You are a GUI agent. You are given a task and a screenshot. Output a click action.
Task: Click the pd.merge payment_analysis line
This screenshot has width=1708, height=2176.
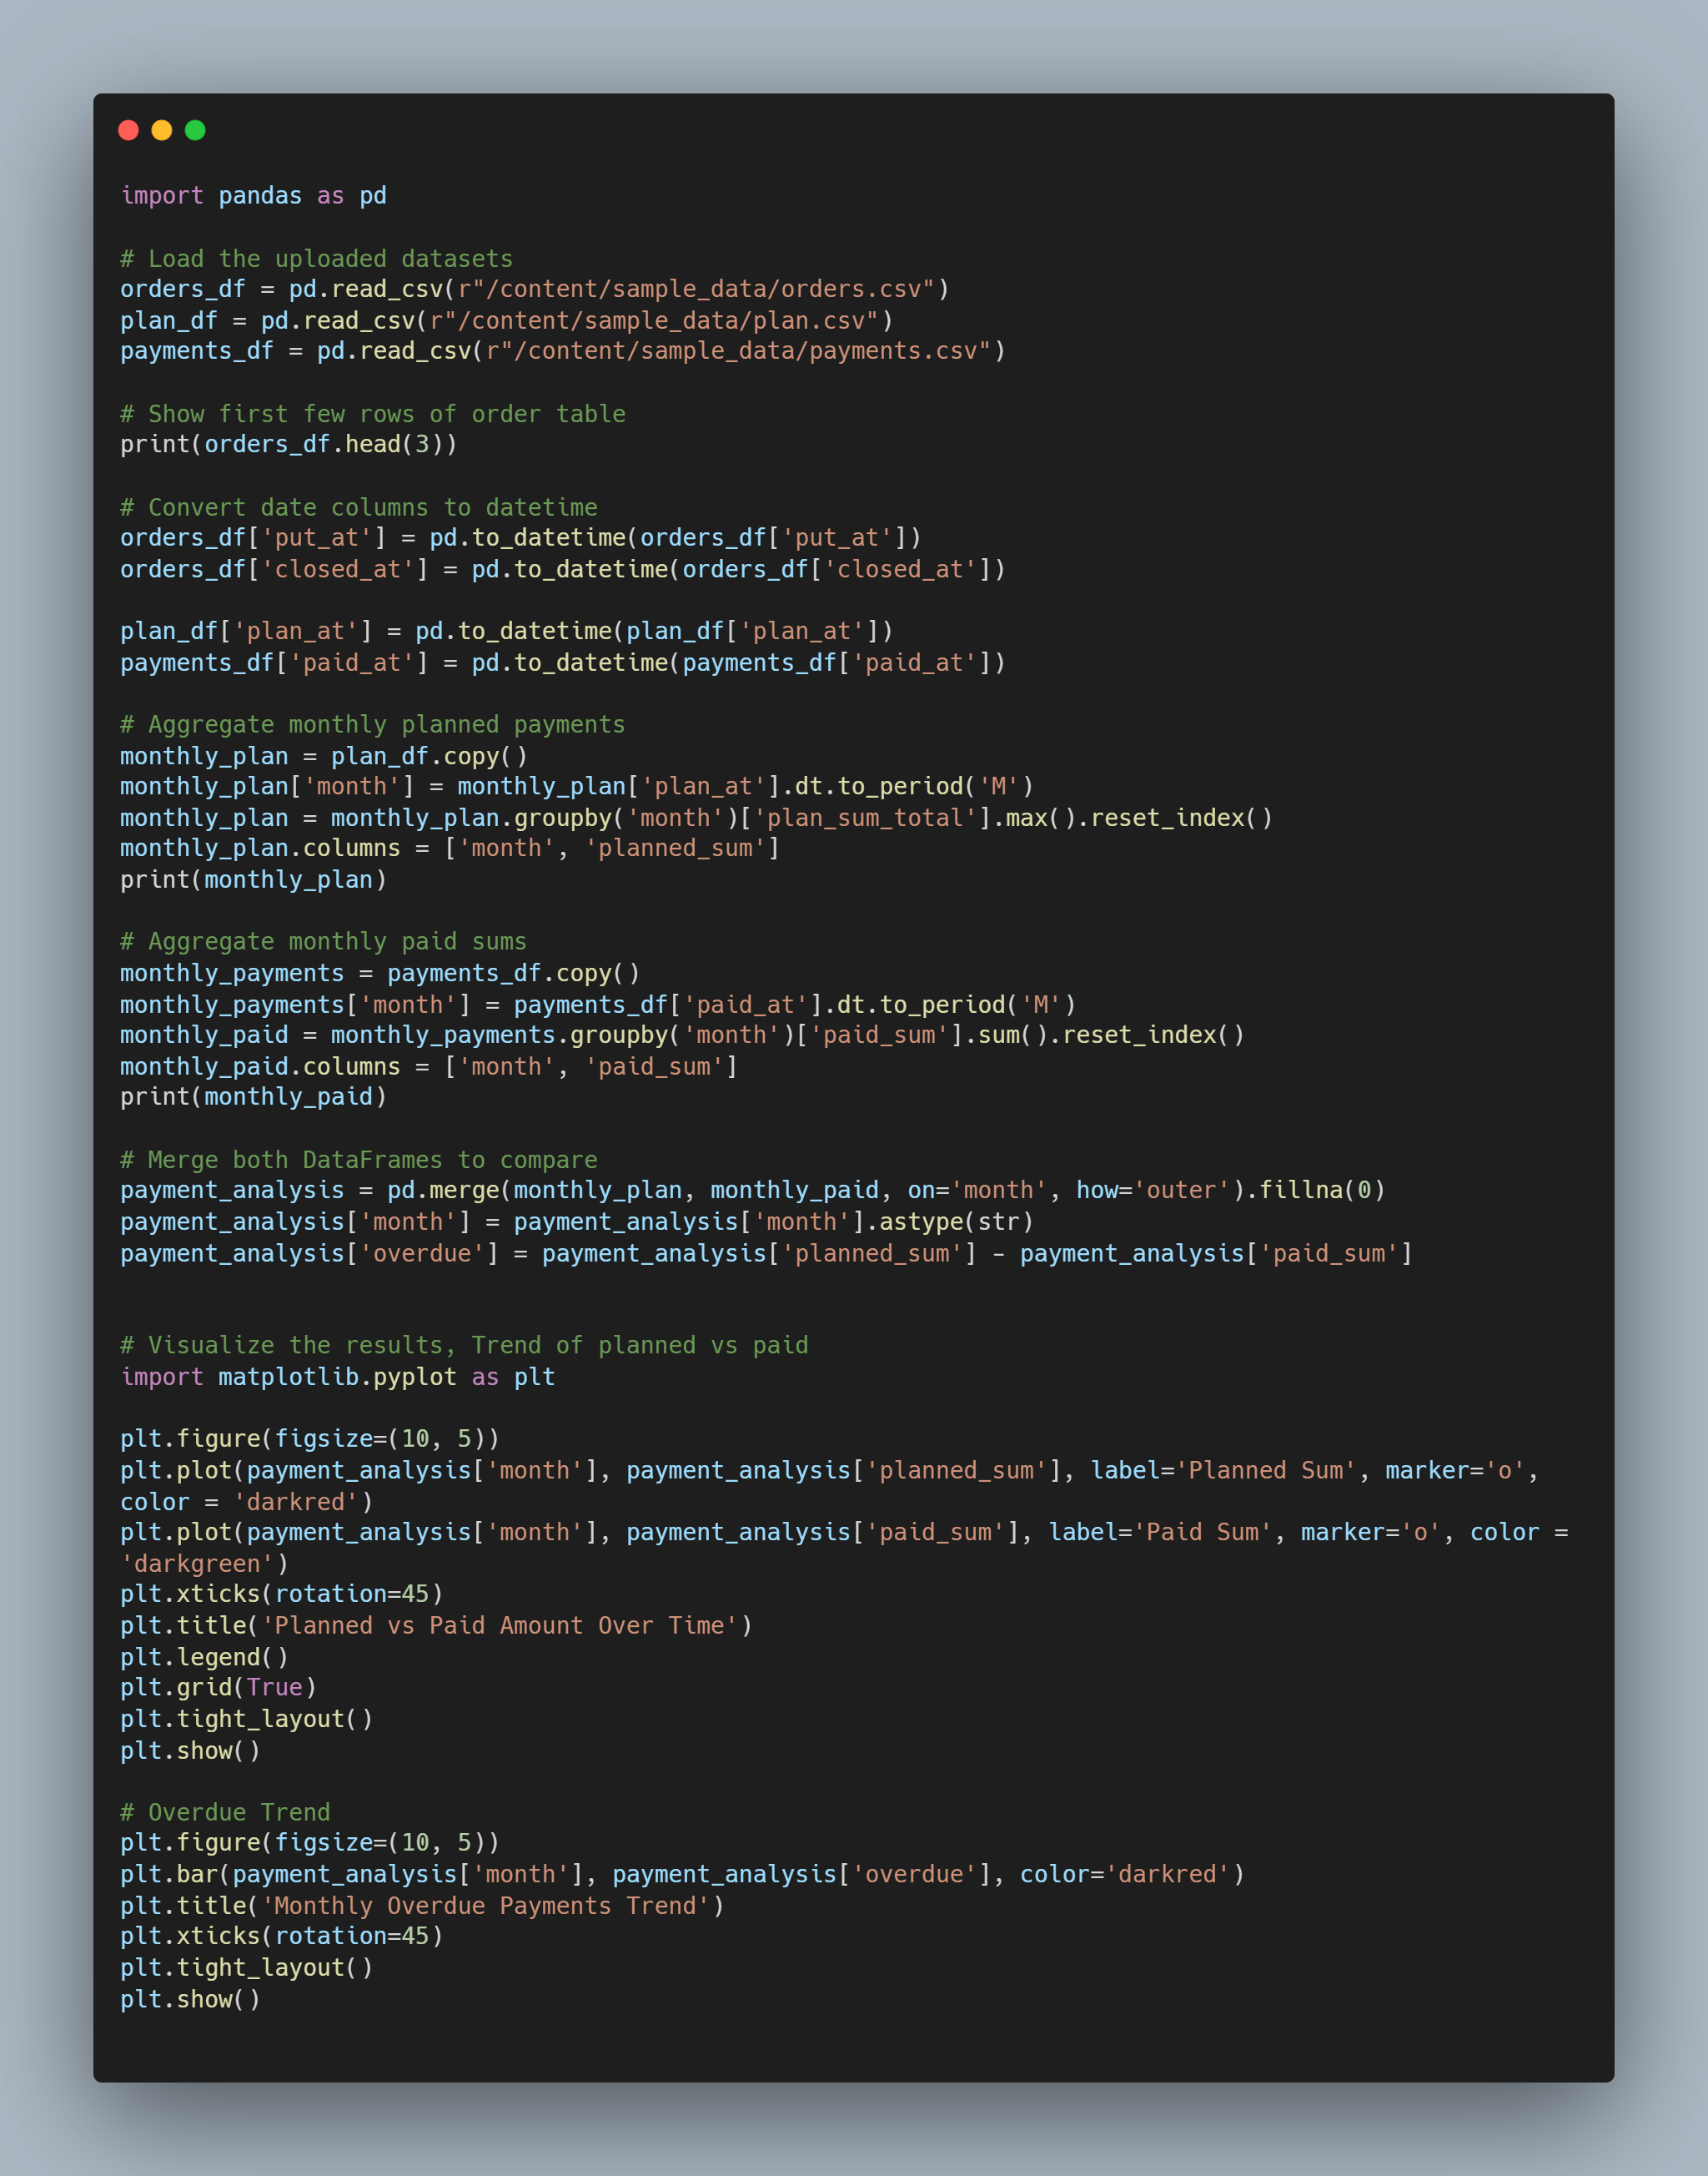click(753, 1191)
